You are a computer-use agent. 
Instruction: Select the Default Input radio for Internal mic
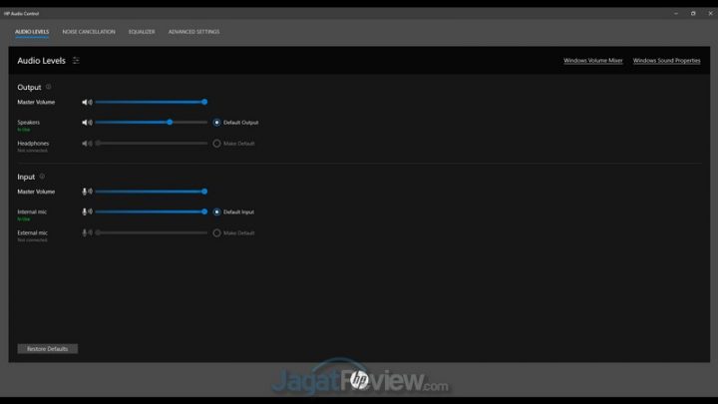coord(216,212)
